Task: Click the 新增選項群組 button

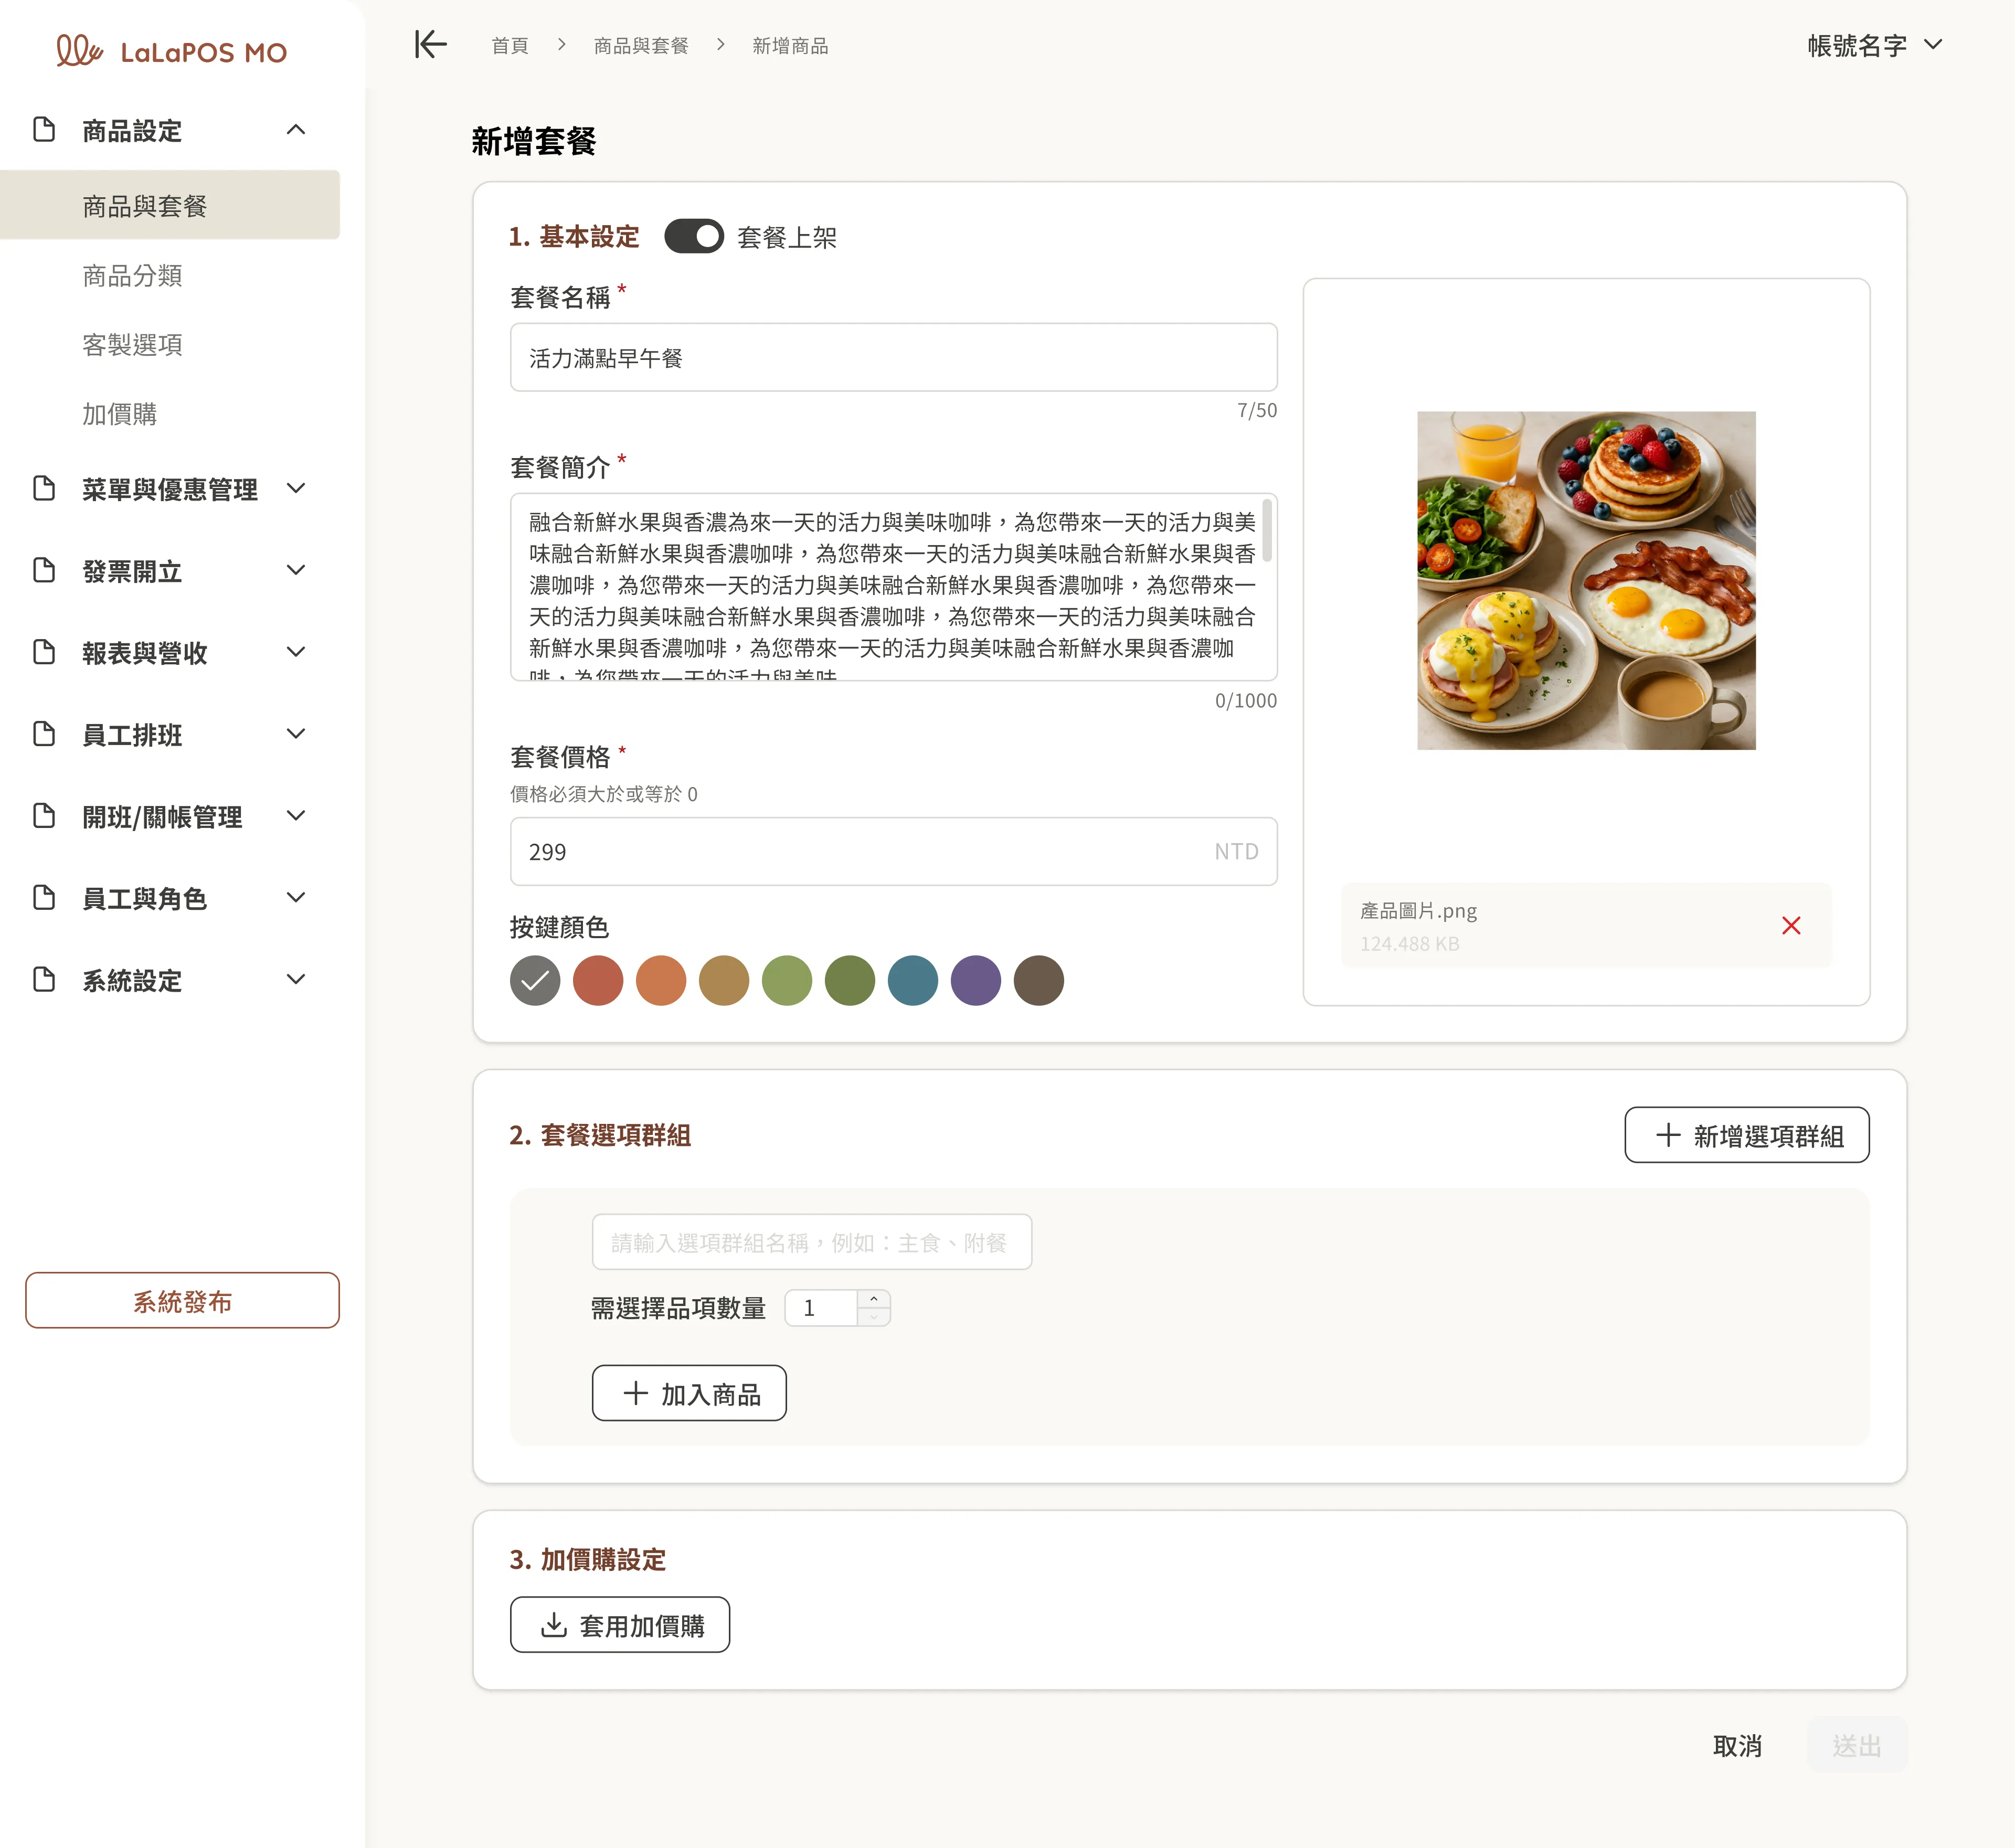Action: [1746, 1135]
